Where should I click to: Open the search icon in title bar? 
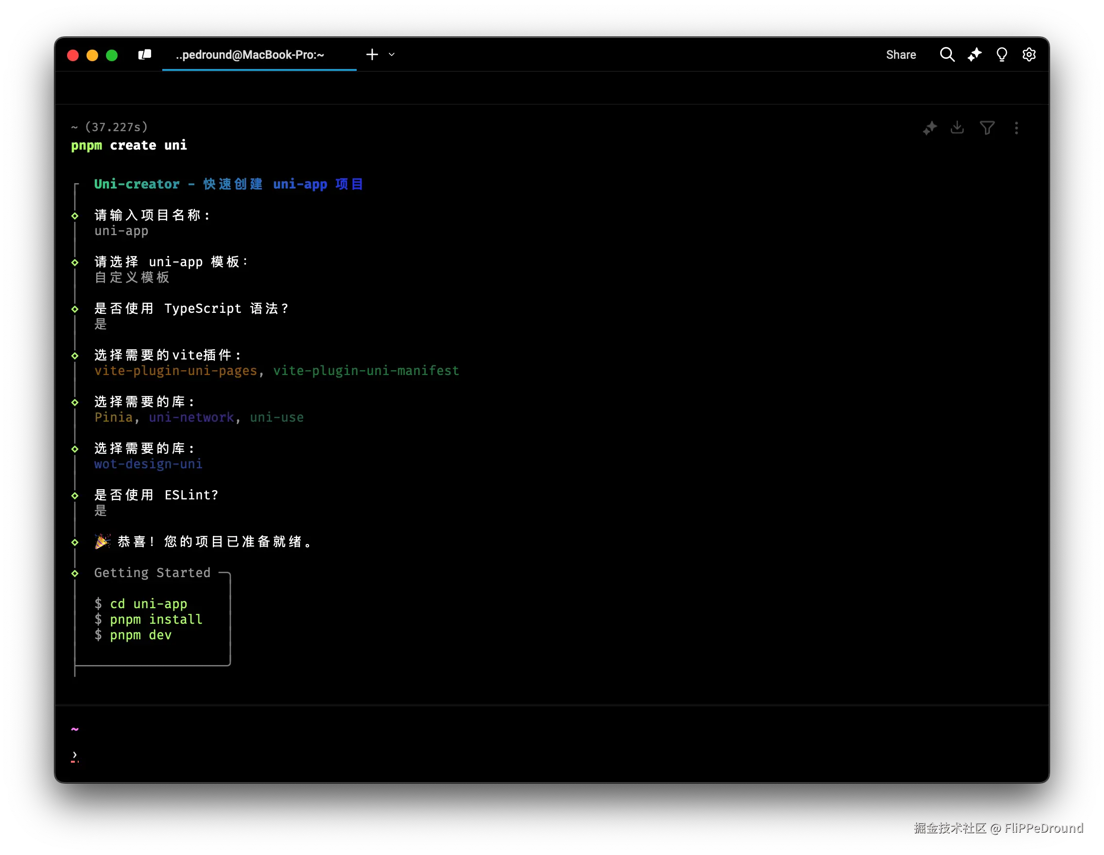pos(947,54)
